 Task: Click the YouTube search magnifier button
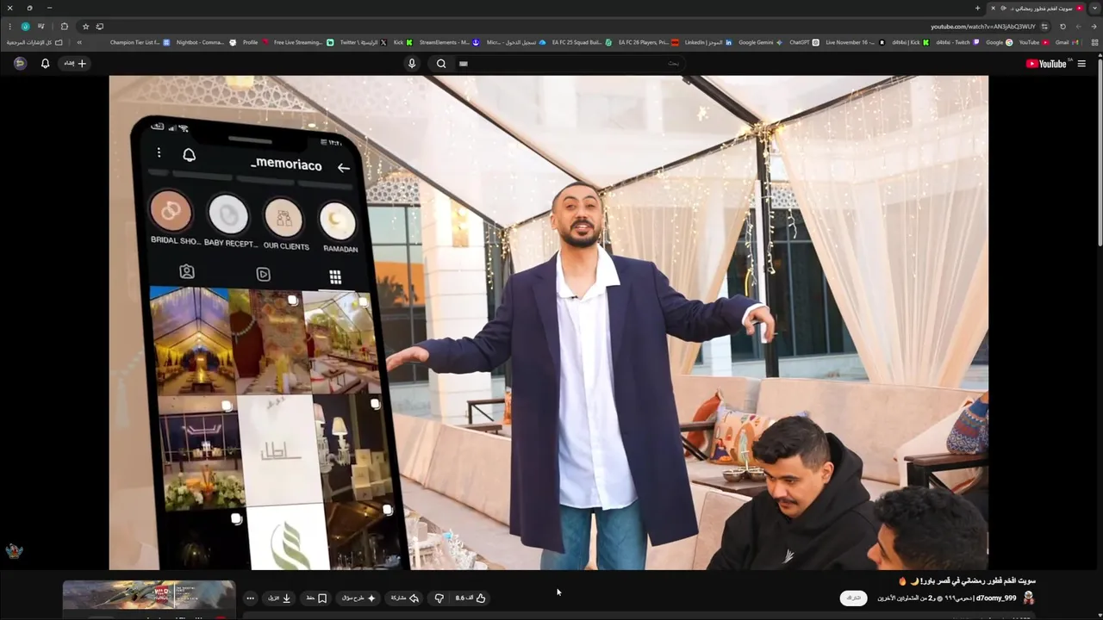pos(441,64)
